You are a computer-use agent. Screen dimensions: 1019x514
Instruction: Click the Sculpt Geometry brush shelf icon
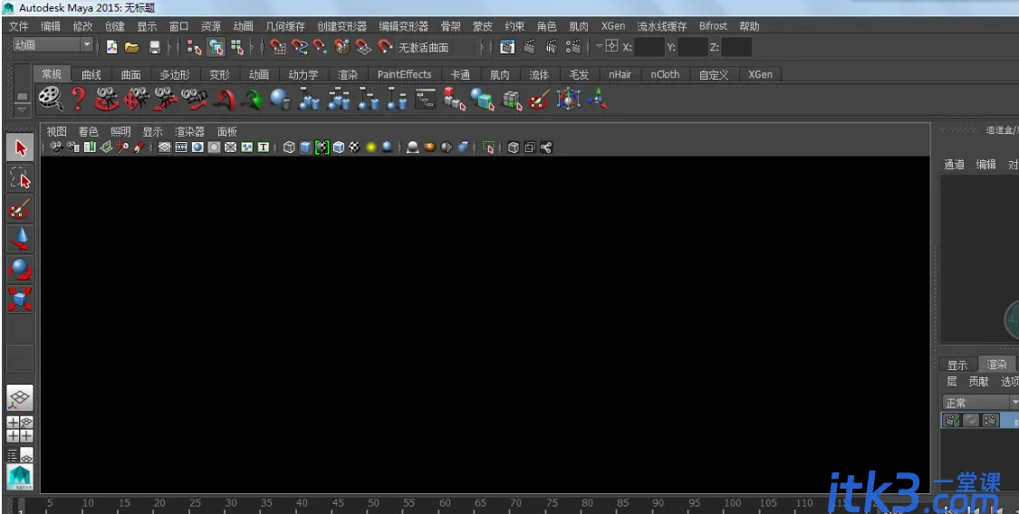[x=539, y=100]
